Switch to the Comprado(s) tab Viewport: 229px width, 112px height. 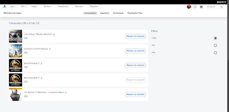[x=90, y=13]
